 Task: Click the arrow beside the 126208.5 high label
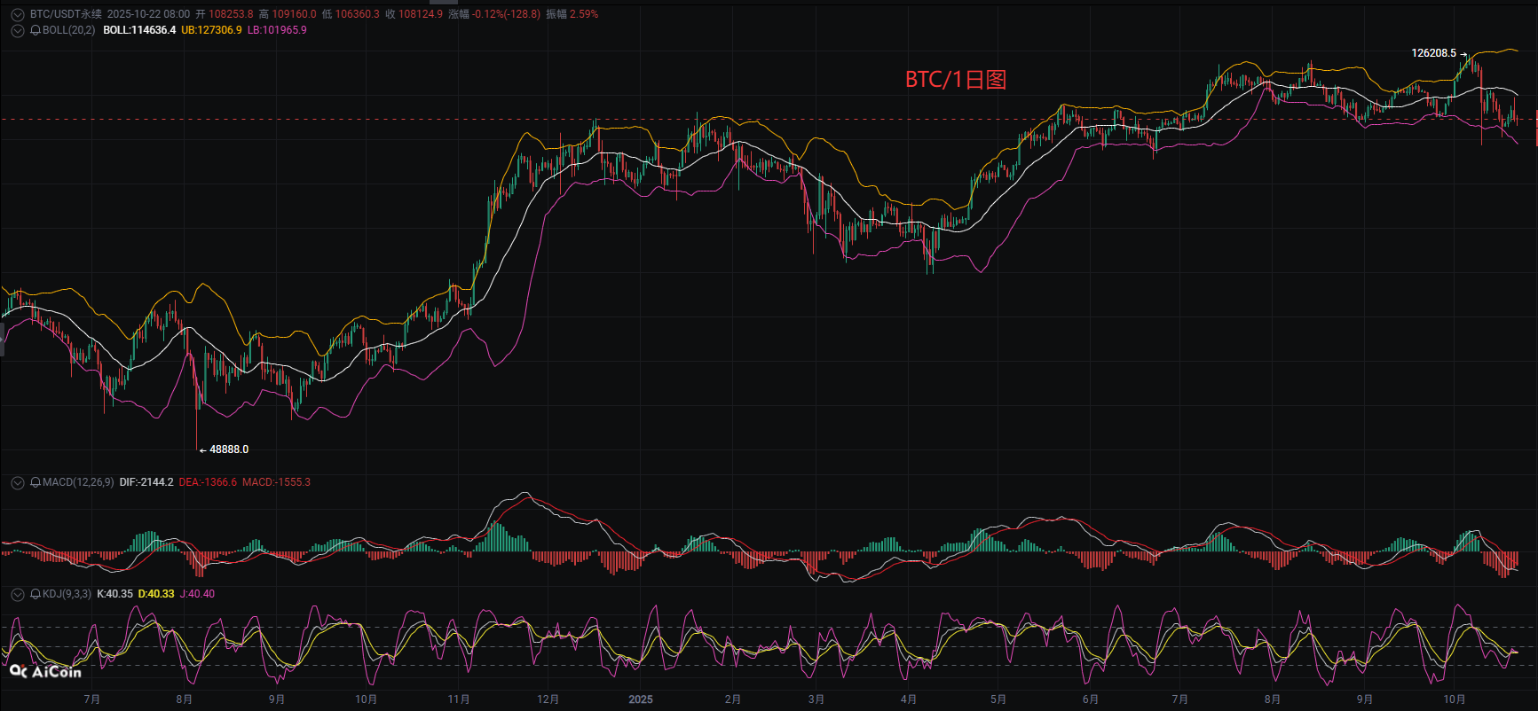click(x=1463, y=54)
